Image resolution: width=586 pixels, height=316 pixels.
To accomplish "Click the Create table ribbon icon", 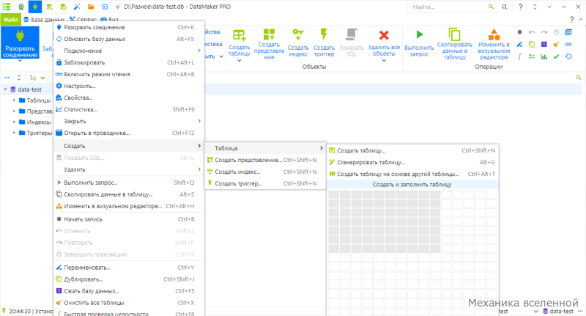I will pyautogui.click(x=240, y=35).
